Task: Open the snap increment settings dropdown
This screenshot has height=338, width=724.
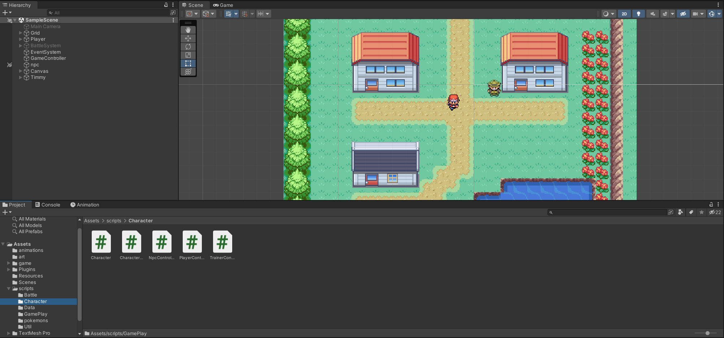Action: 264,14
